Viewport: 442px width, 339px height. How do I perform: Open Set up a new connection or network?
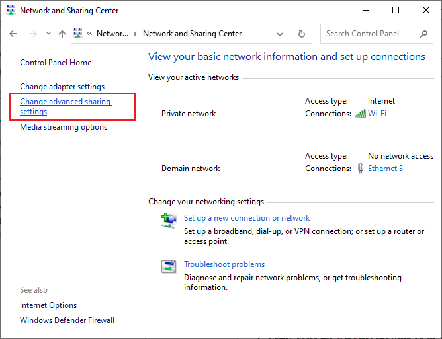click(247, 218)
